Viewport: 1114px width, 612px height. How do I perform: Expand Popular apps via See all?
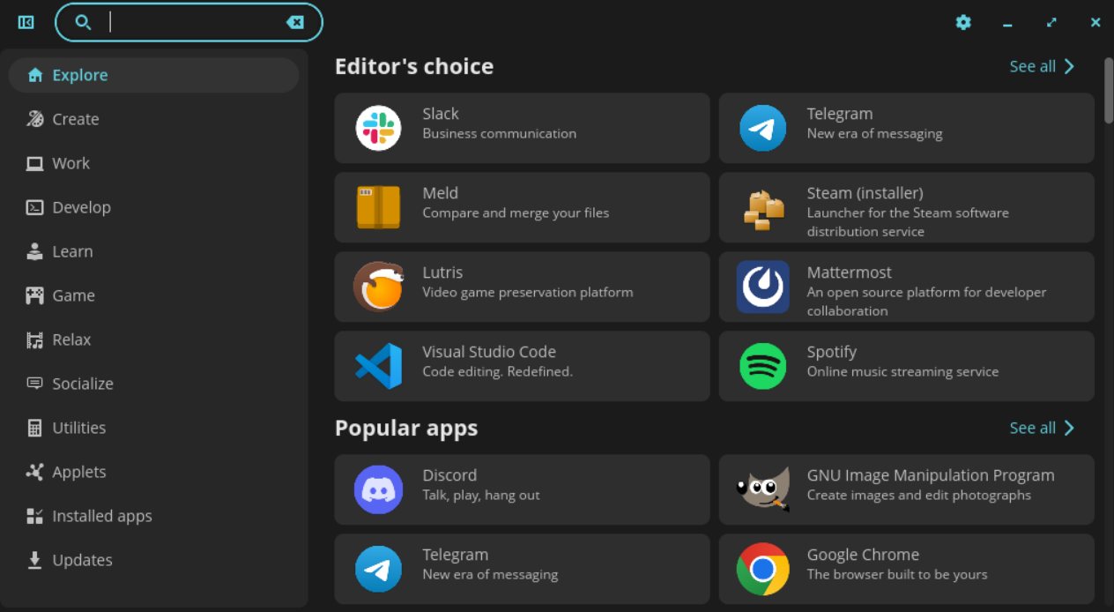coord(1042,428)
